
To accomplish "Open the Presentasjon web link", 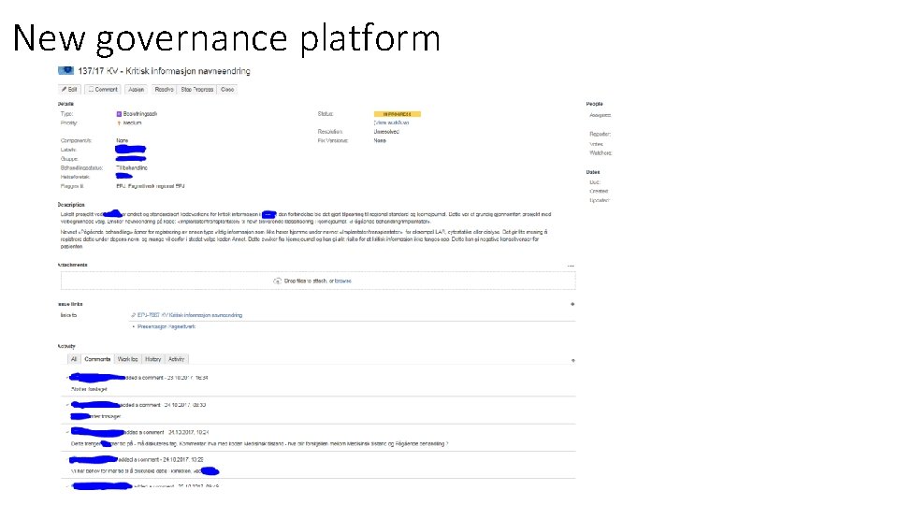I will point(167,326).
